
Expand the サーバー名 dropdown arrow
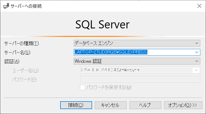pos(197,52)
